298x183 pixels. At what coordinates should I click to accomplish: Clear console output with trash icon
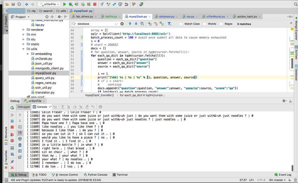(20, 145)
